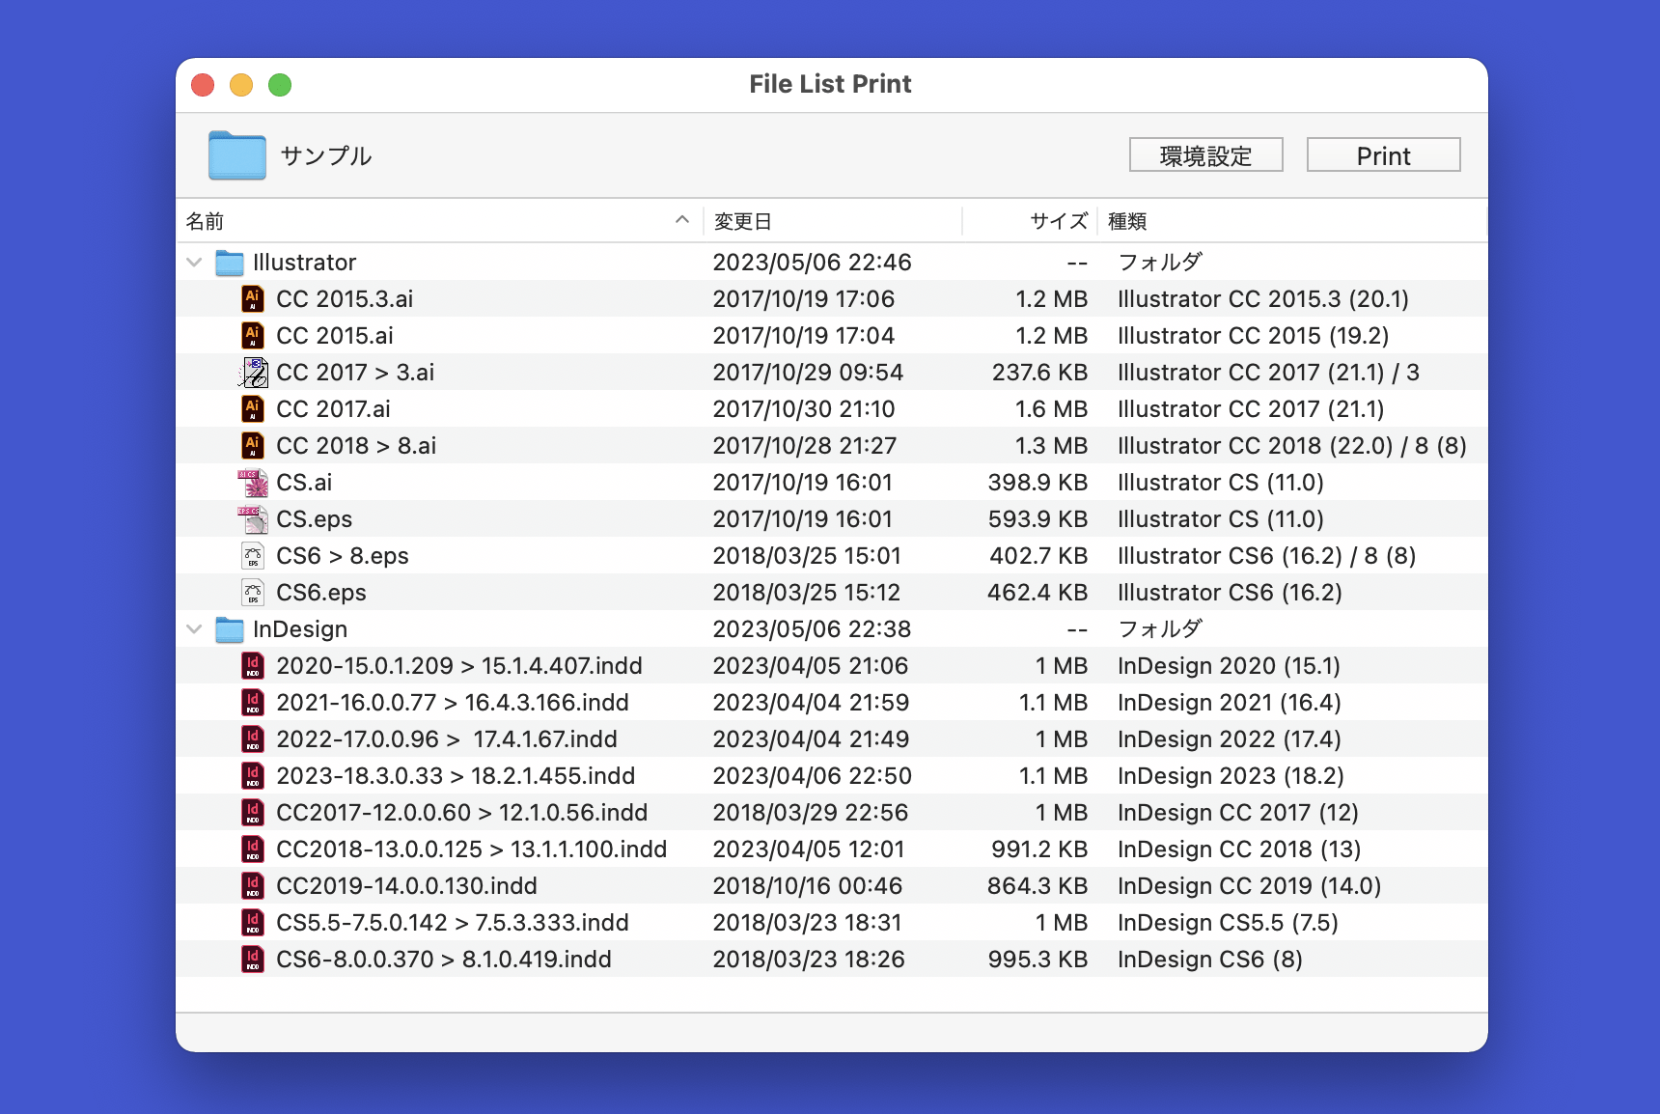Click the CS.ai Illustrator CS file icon
Viewport: 1660px width, 1114px height.
(x=253, y=482)
